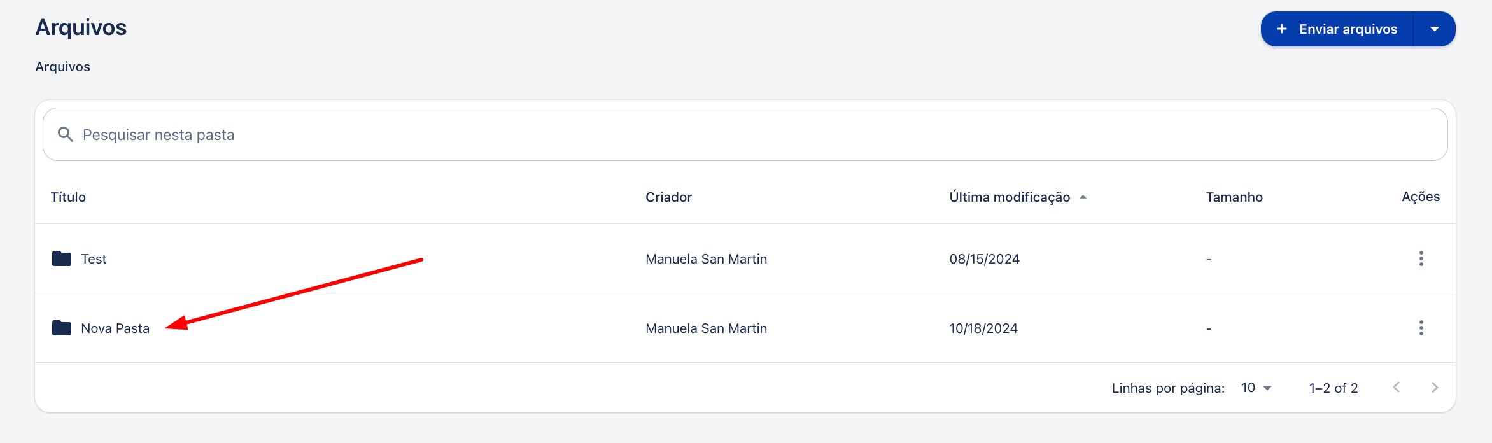Sort by Tamanho column header
Screen dimensions: 1492x443
(x=1234, y=197)
